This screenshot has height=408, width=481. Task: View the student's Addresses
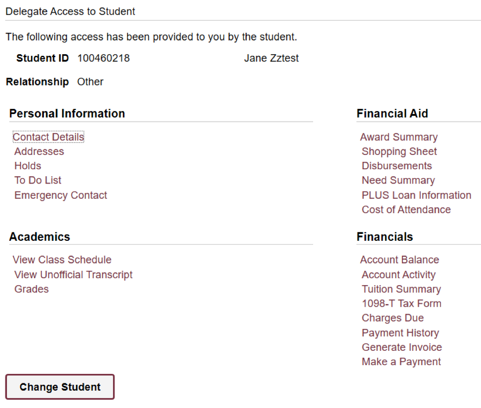click(x=39, y=151)
